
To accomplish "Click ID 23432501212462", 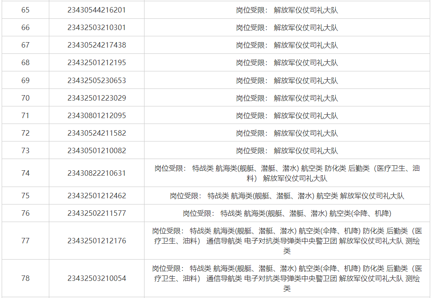I will (x=96, y=196).
